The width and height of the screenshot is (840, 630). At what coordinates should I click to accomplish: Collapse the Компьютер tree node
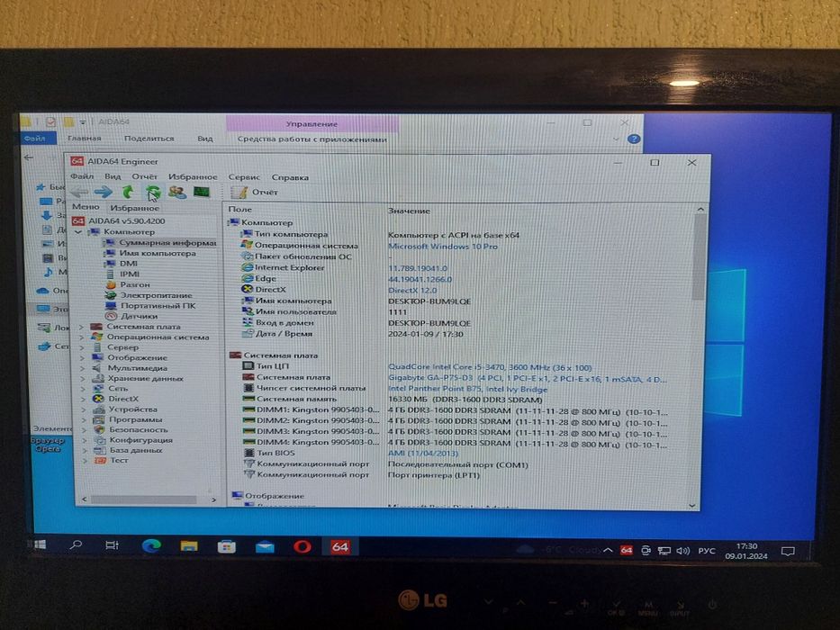pyautogui.click(x=78, y=232)
